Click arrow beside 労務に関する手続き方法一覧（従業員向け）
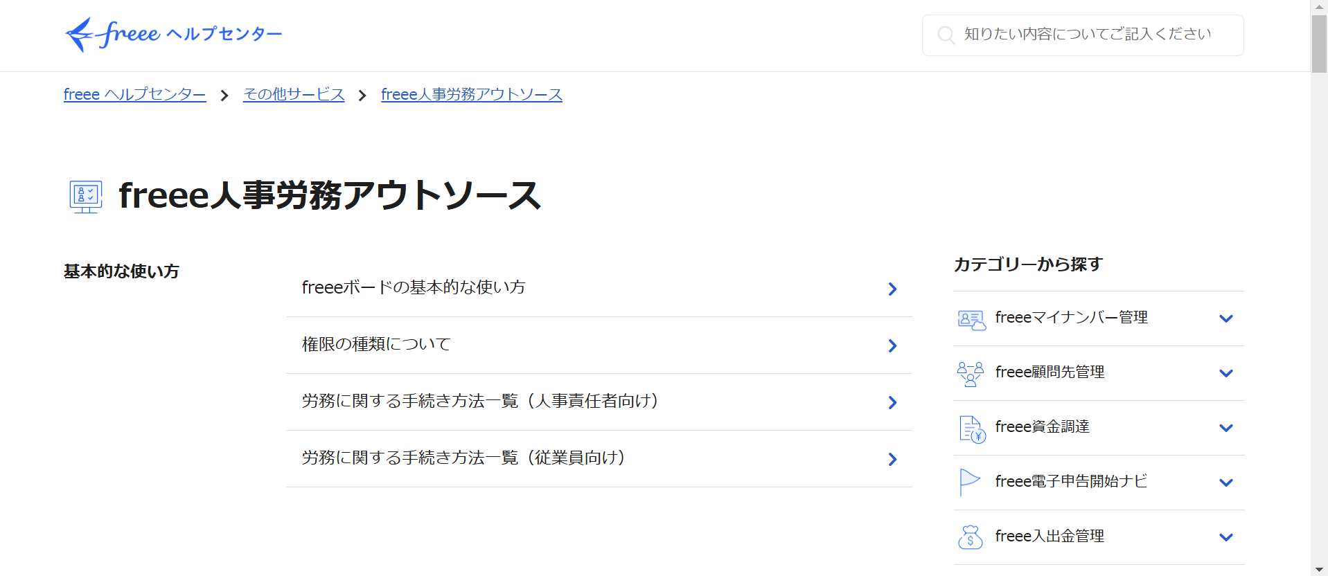Image resolution: width=1328 pixels, height=576 pixels. pos(892,459)
